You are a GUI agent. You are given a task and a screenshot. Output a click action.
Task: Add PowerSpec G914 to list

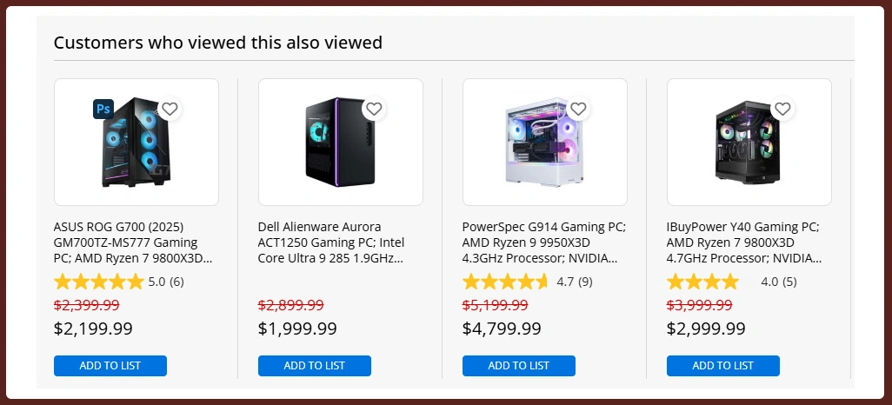tap(519, 366)
